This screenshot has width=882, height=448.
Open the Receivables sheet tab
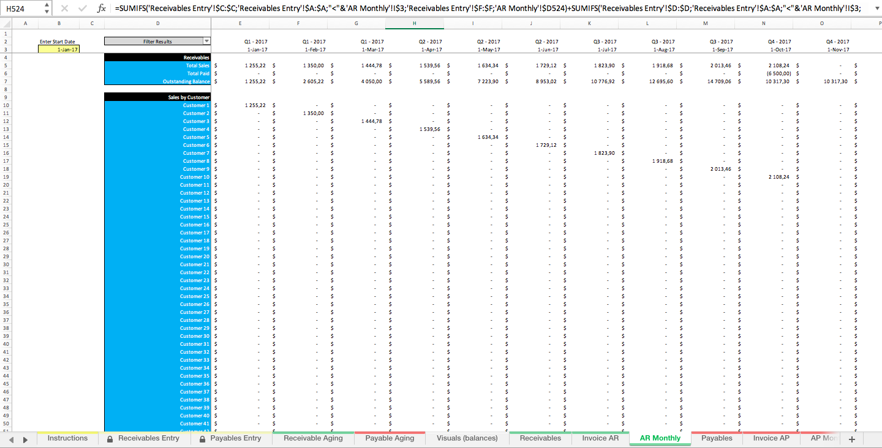pyautogui.click(x=540, y=438)
